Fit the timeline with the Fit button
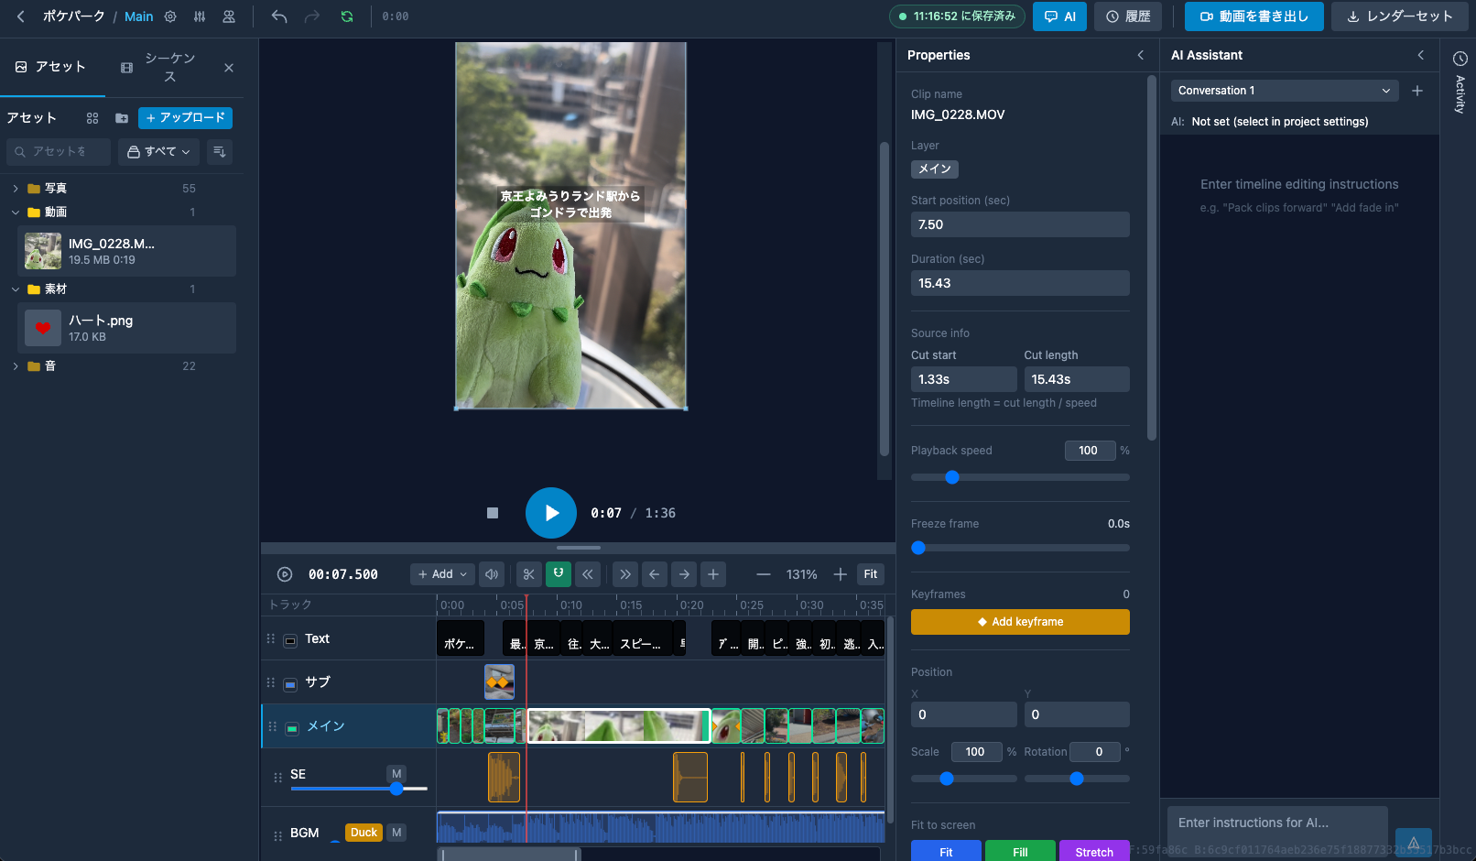Image resolution: width=1476 pixels, height=861 pixels. coord(871,574)
